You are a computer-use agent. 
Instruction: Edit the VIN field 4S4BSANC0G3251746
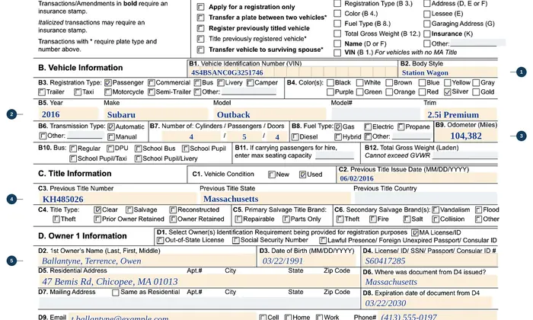(292, 72)
